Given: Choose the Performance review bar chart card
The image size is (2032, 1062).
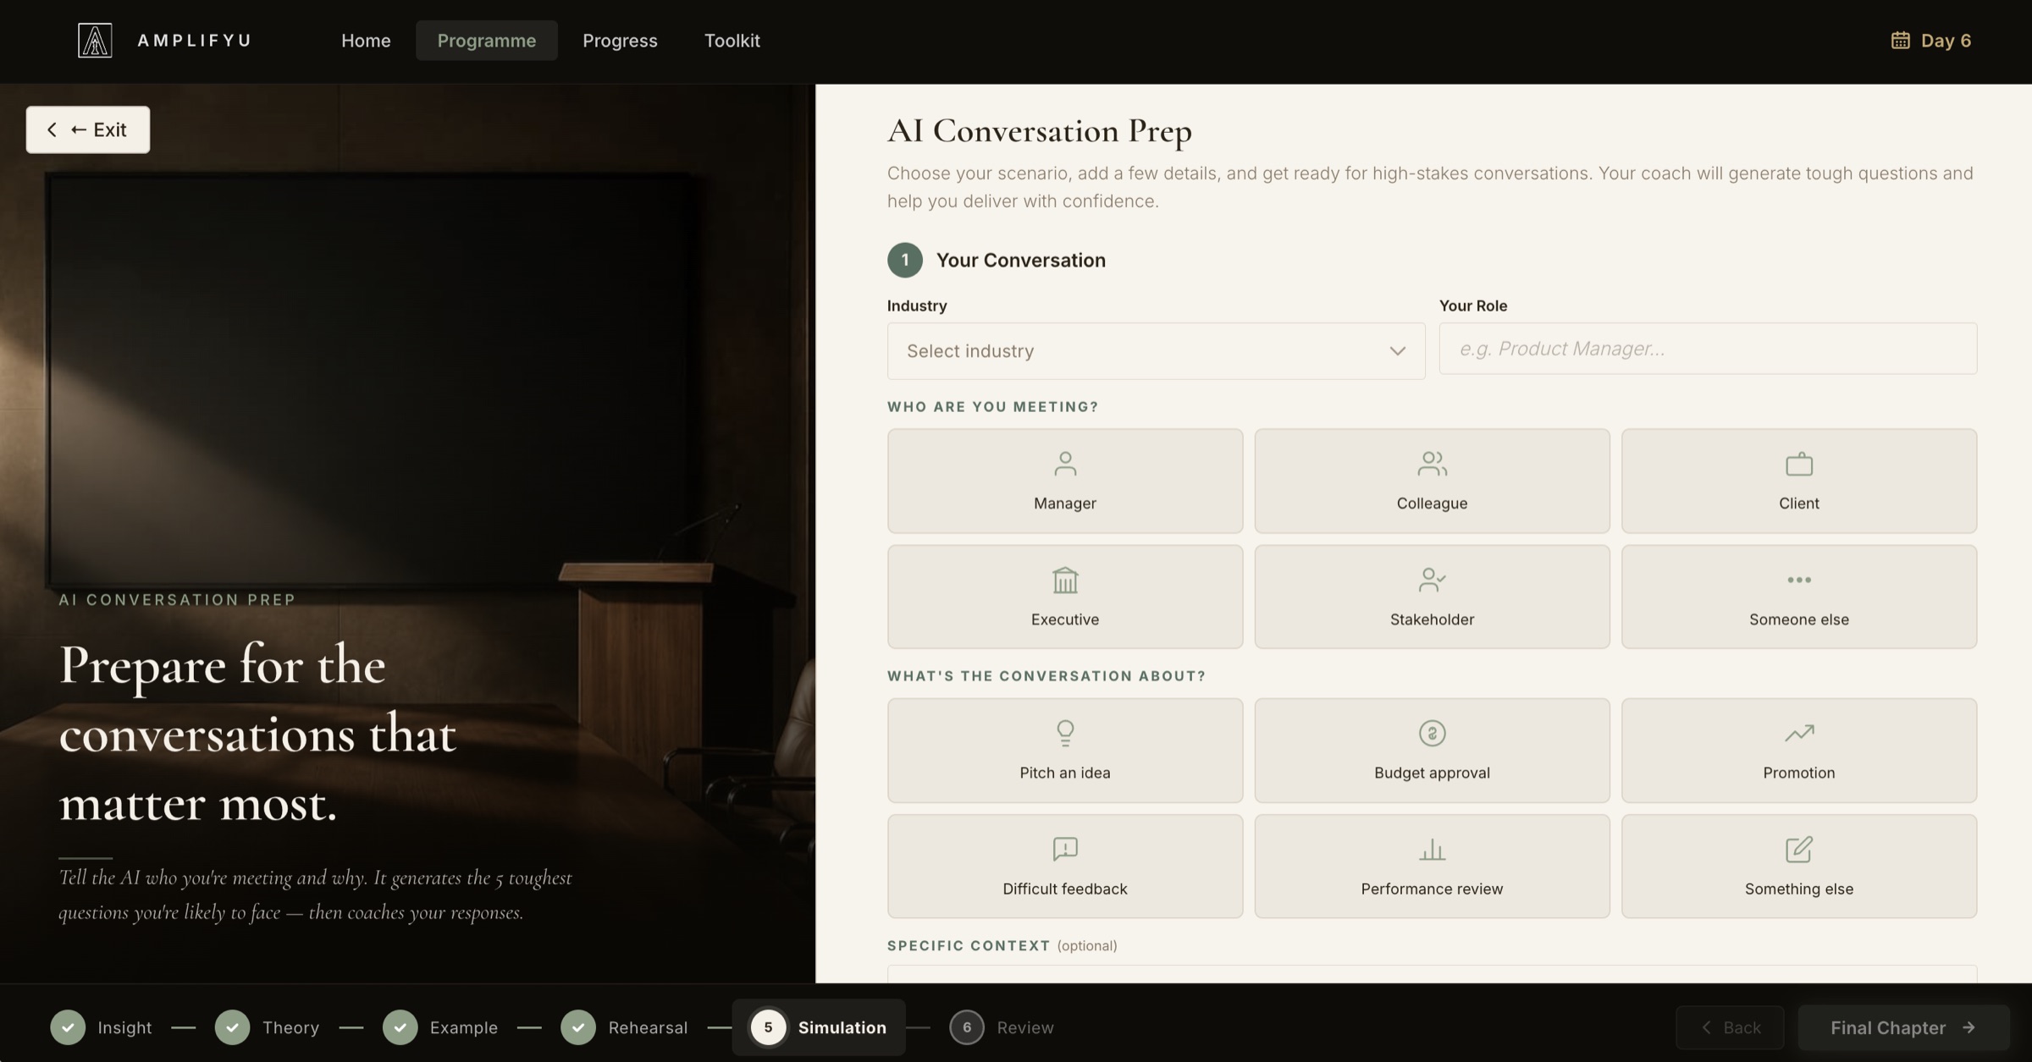Looking at the screenshot, I should click(1432, 866).
